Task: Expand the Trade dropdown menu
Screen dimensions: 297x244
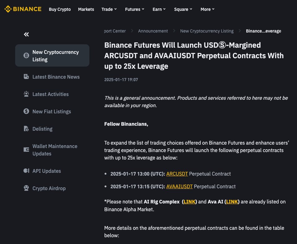Action: (x=109, y=9)
